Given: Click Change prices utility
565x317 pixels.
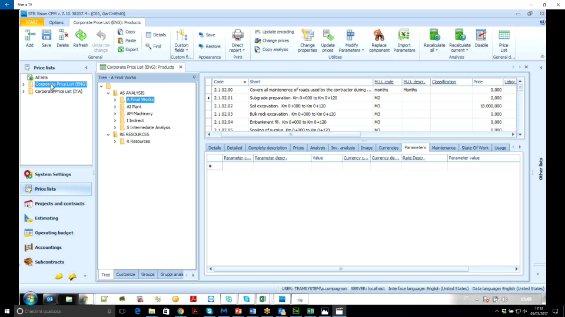Looking at the screenshot, I should 272,41.
